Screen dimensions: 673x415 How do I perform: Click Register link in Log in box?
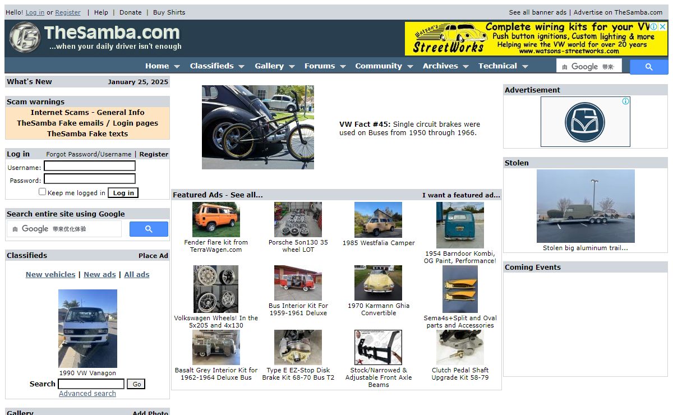154,154
